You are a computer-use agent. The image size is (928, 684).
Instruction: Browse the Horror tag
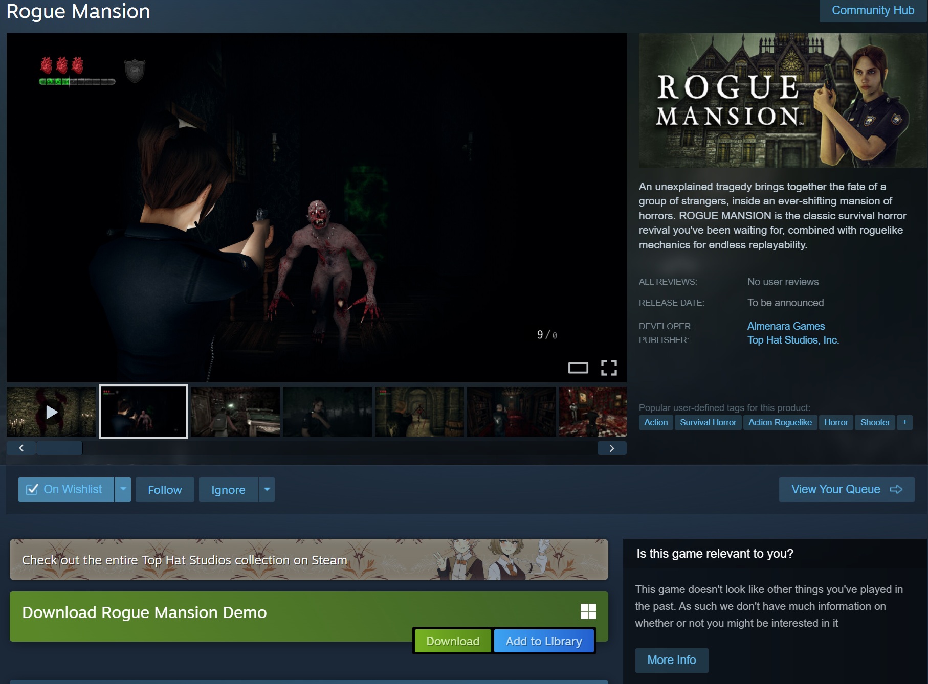pyautogui.click(x=836, y=422)
